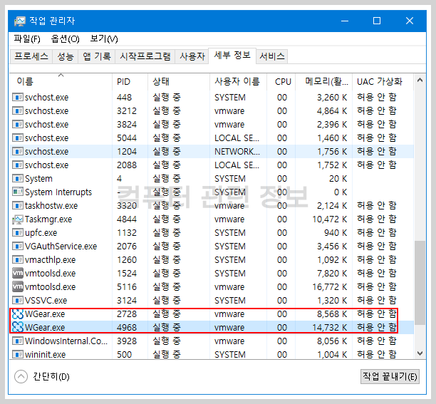Viewport: 436px width, 404px height.
Task: Click the PID 4968 cell
Action: pyautogui.click(x=127, y=328)
